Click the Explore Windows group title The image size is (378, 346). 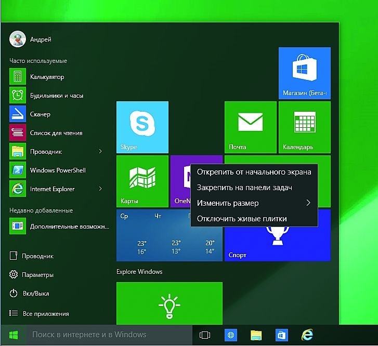point(139,272)
